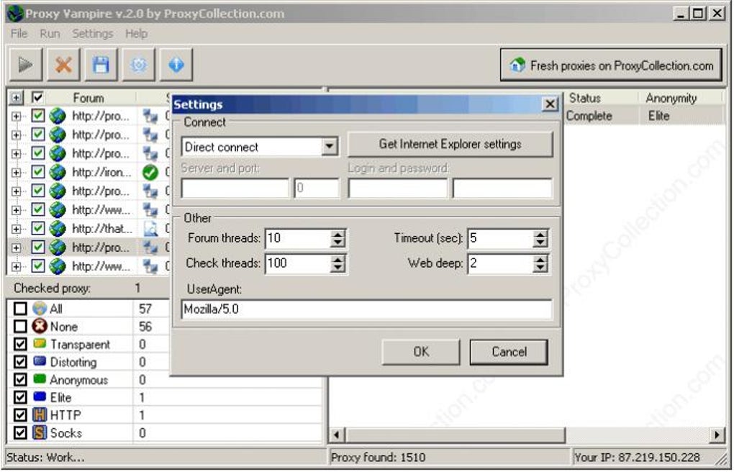
Task: Click the UserAgent Mozilla/5.0 text field
Action: point(366,309)
